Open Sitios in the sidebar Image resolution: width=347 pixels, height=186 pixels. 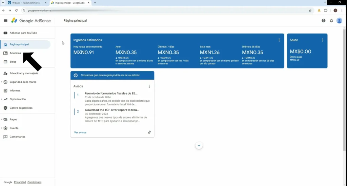(13, 62)
